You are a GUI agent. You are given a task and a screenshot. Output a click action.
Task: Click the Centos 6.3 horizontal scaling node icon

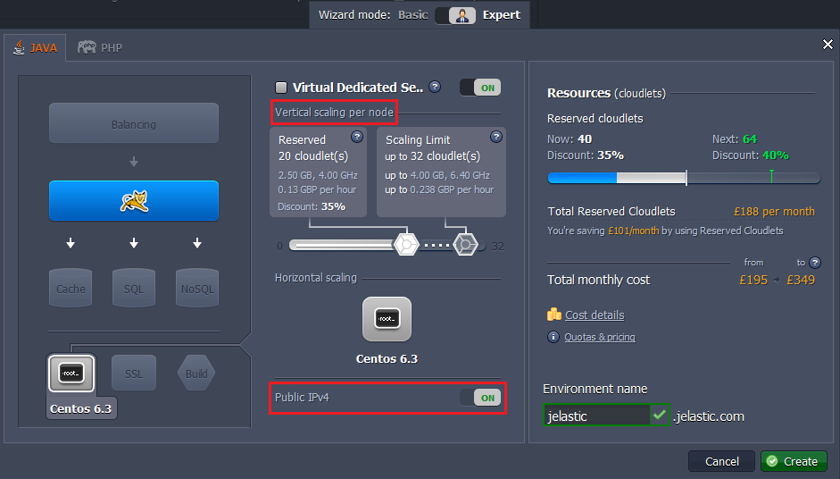(x=387, y=319)
